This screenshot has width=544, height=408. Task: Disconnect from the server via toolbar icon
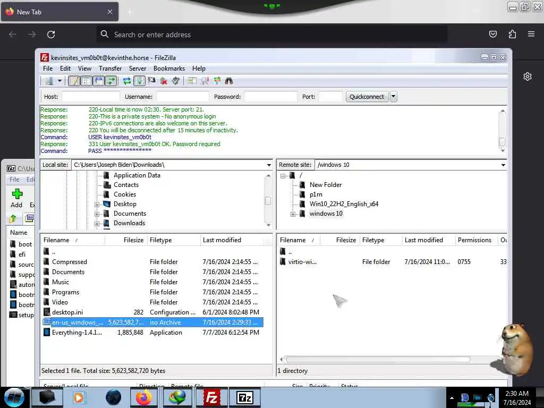click(164, 81)
